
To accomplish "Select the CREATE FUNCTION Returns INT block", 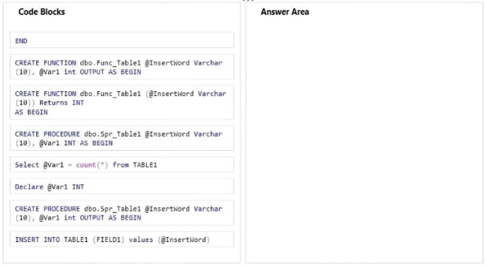I will coord(122,102).
